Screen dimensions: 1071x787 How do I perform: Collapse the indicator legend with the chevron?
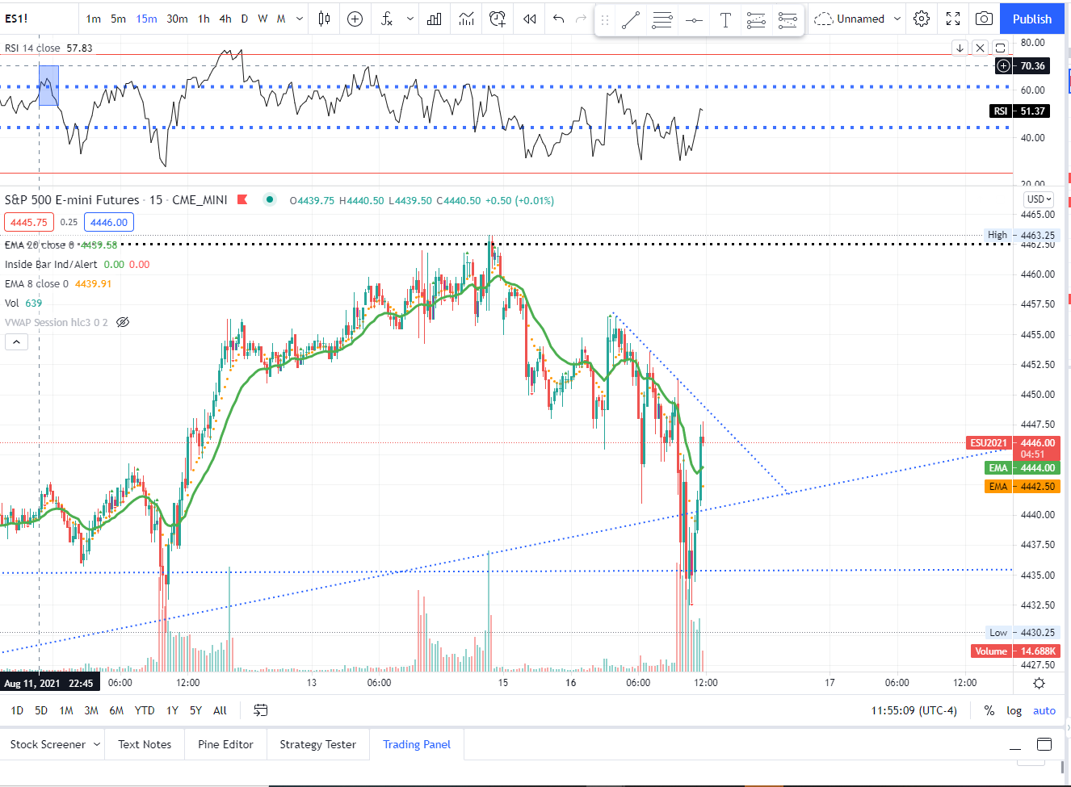[16, 342]
